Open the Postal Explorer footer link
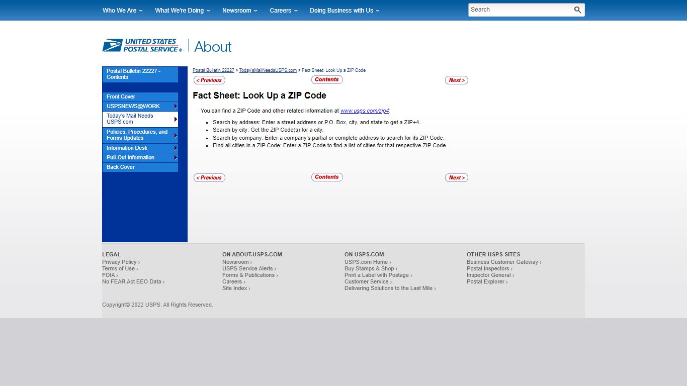This screenshot has height=386, width=687. tap(487, 282)
